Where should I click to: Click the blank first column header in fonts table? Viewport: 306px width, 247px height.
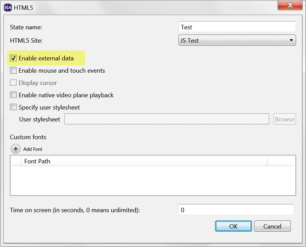point(16,161)
